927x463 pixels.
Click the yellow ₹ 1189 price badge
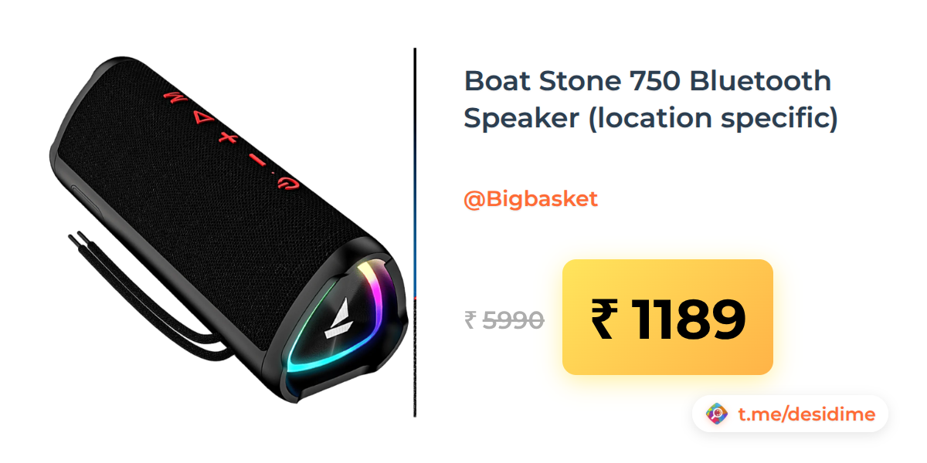[x=667, y=317]
